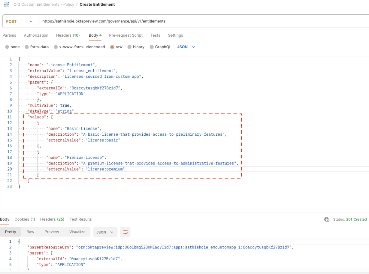
Task: Click the multiValue true line
Action: (49, 105)
